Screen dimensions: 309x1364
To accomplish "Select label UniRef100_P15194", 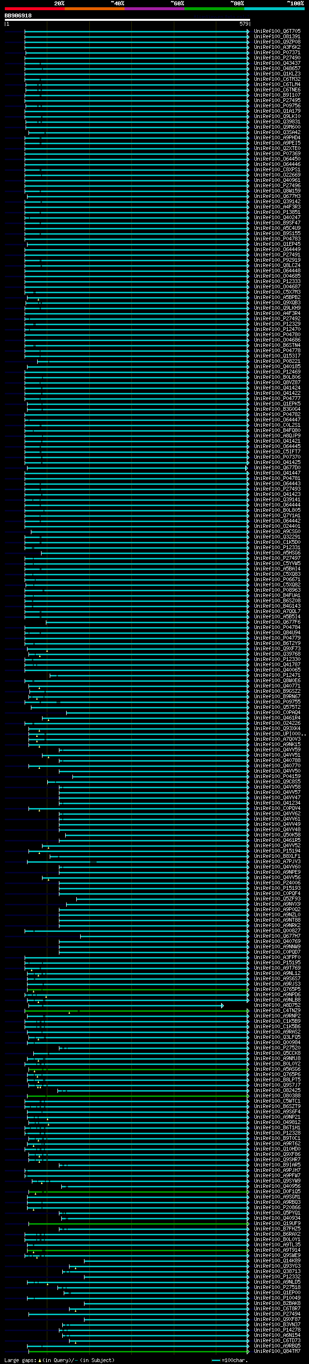I will (x=277, y=851).
